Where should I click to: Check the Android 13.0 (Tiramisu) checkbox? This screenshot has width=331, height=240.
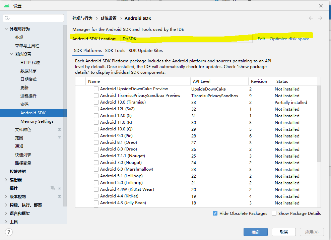96,102
